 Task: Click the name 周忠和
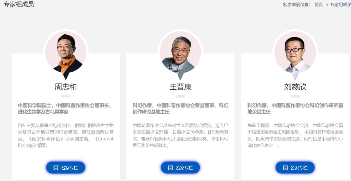click(66, 87)
